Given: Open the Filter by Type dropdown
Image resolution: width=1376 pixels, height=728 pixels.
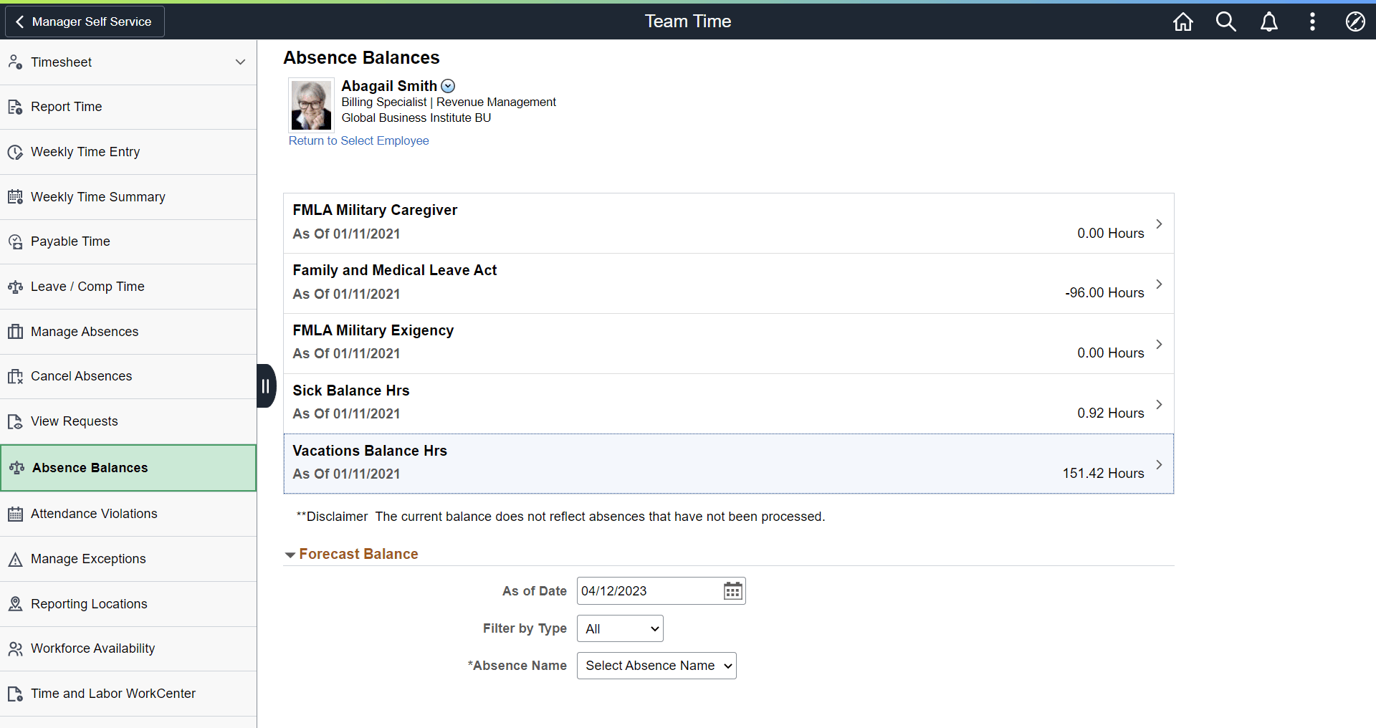Looking at the screenshot, I should pos(619,628).
